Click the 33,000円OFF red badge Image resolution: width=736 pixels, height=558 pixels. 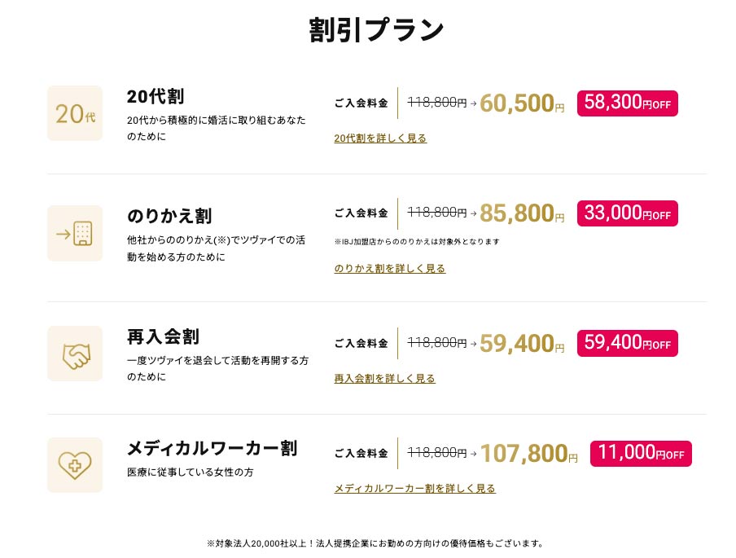[627, 213]
